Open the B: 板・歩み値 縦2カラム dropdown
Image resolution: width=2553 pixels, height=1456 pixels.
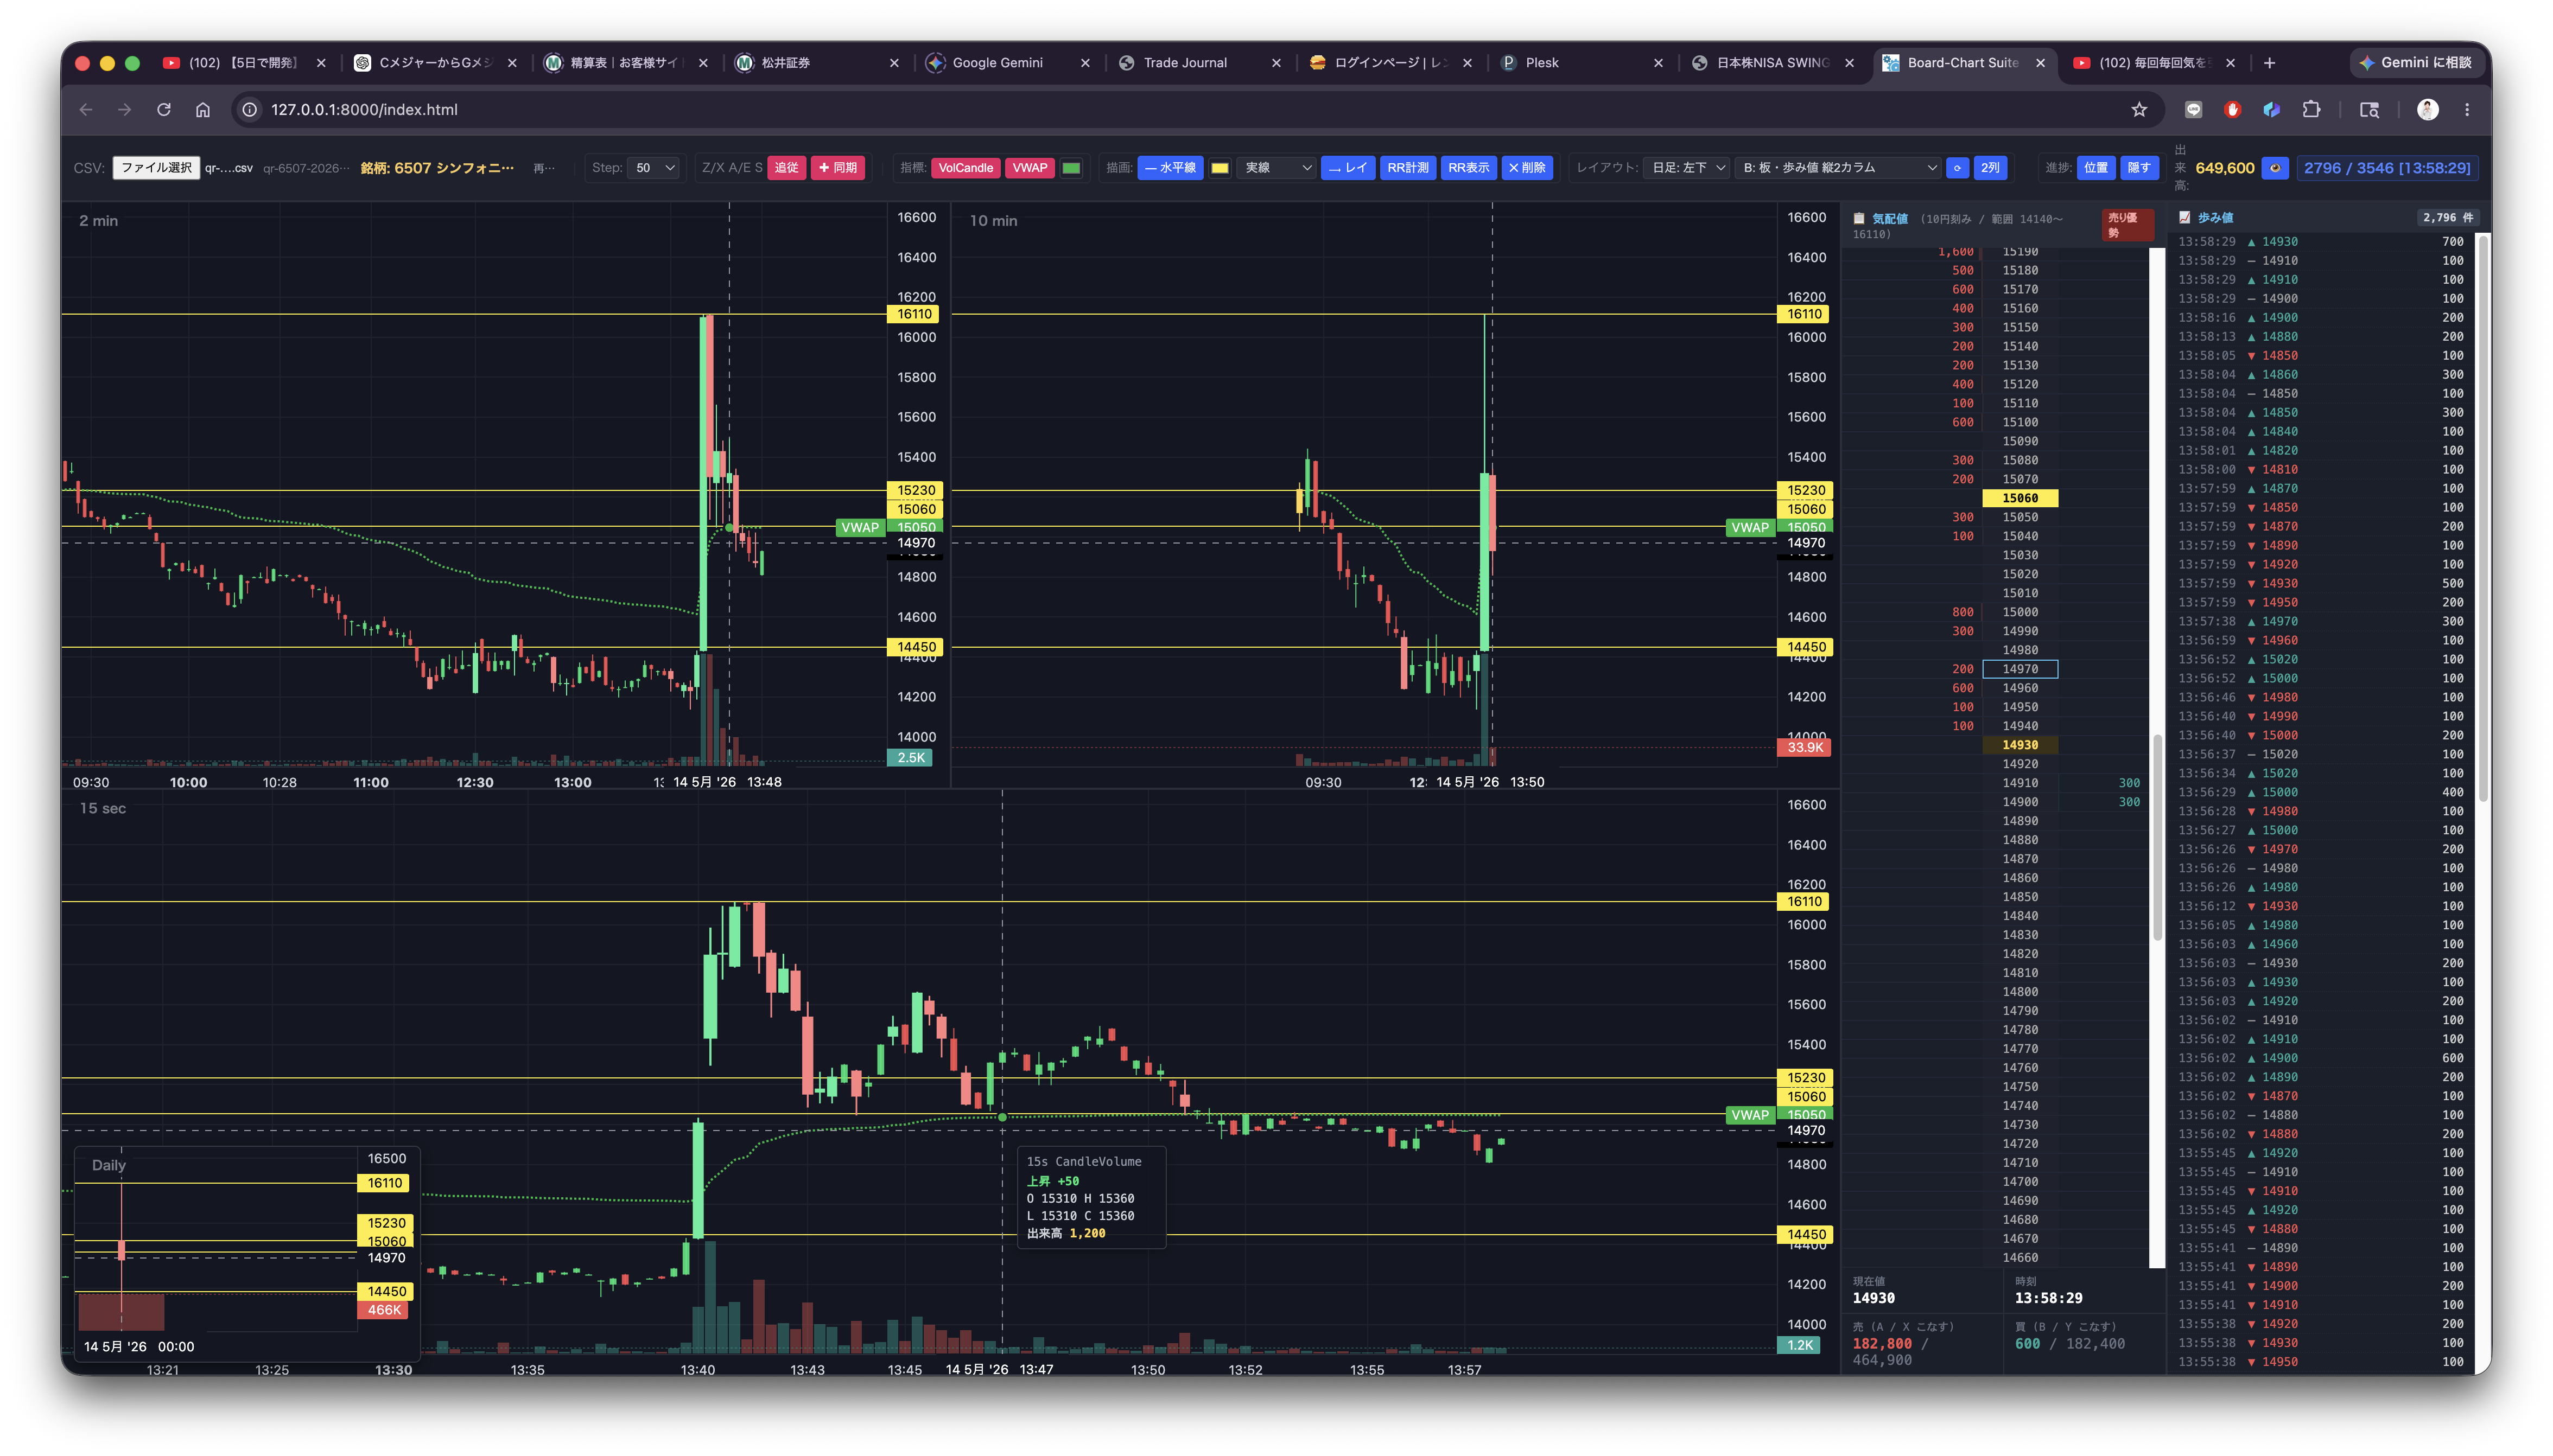[x=1839, y=167]
